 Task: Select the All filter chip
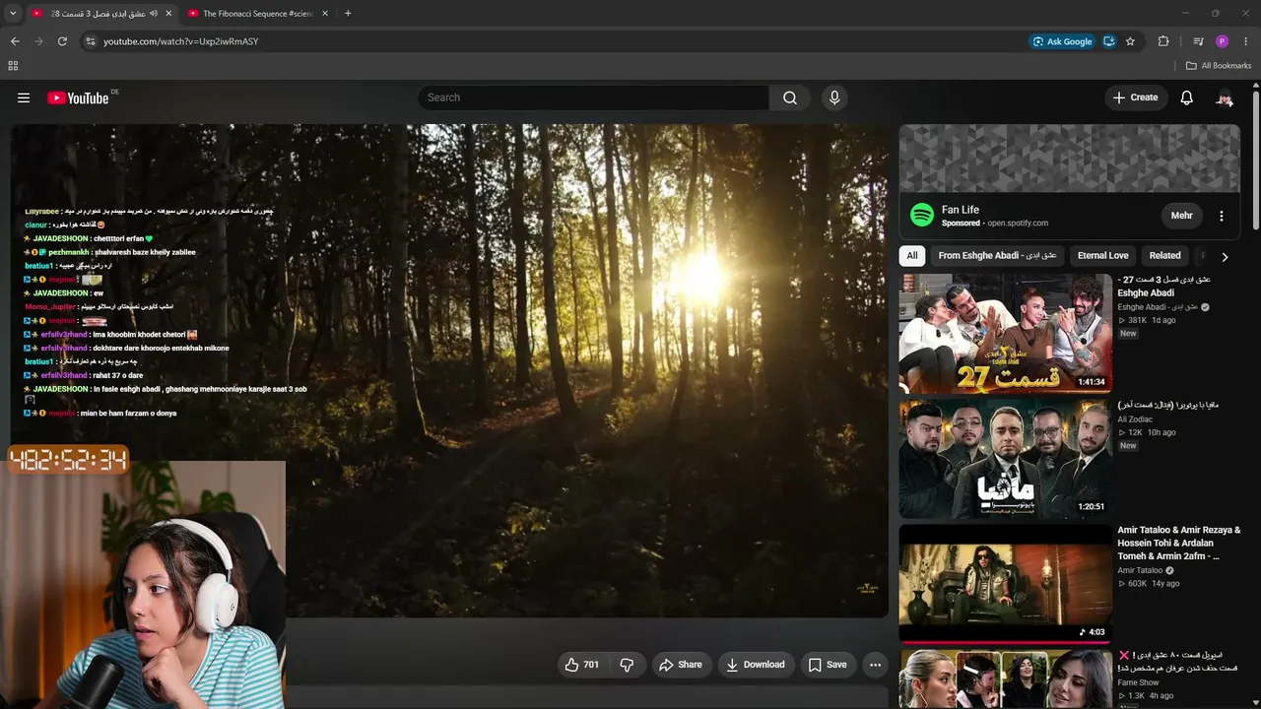[x=912, y=256]
